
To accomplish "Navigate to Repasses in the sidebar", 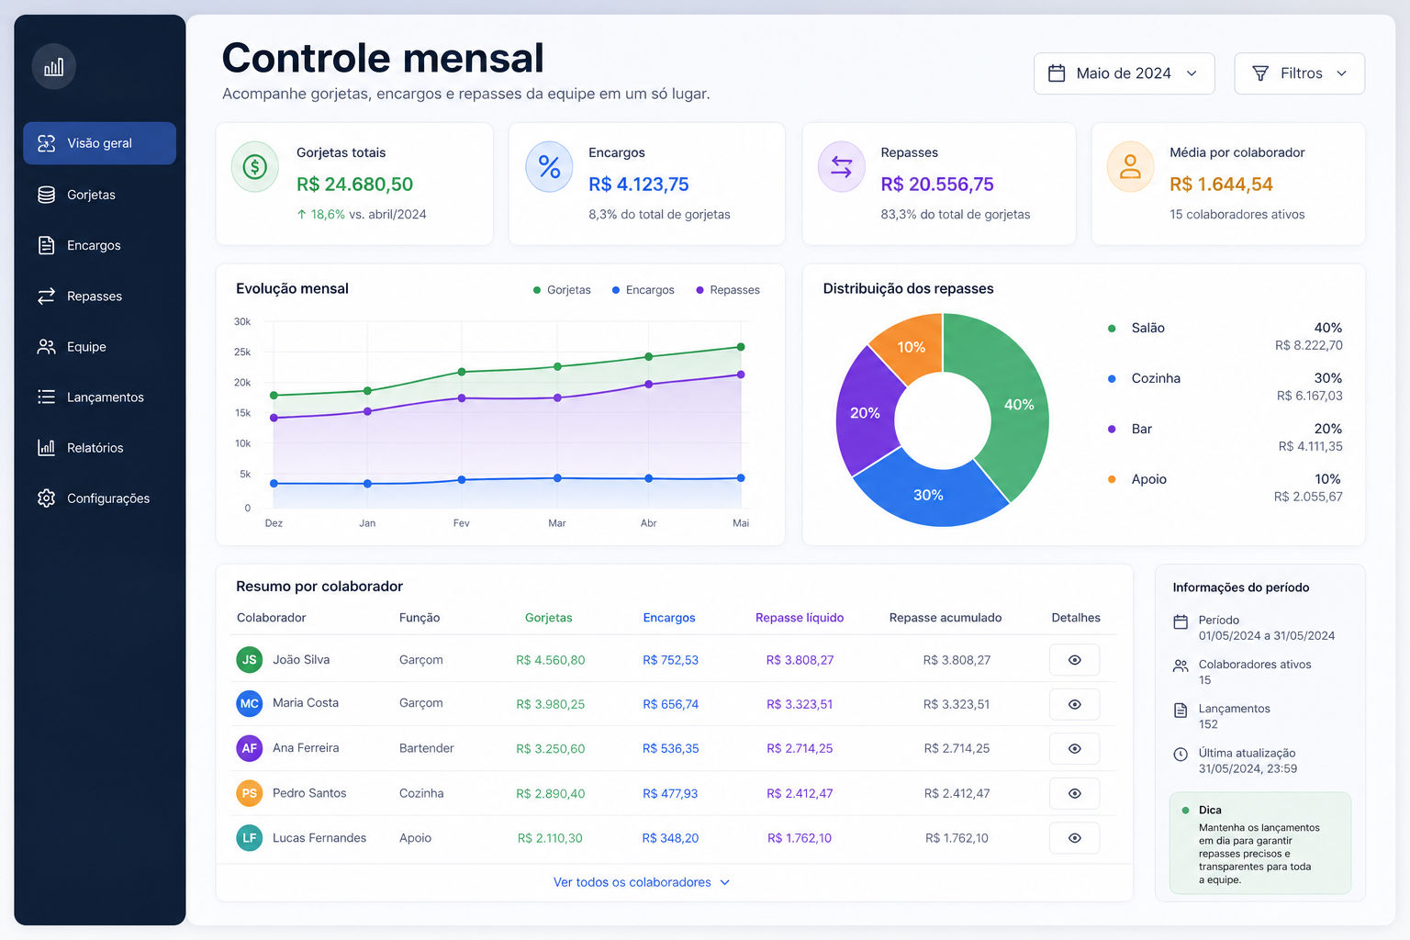I will 99,296.
